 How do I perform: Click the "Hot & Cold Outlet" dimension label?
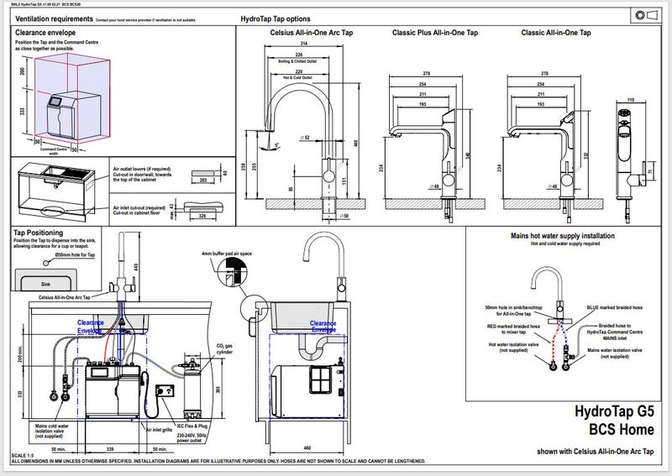click(x=297, y=77)
